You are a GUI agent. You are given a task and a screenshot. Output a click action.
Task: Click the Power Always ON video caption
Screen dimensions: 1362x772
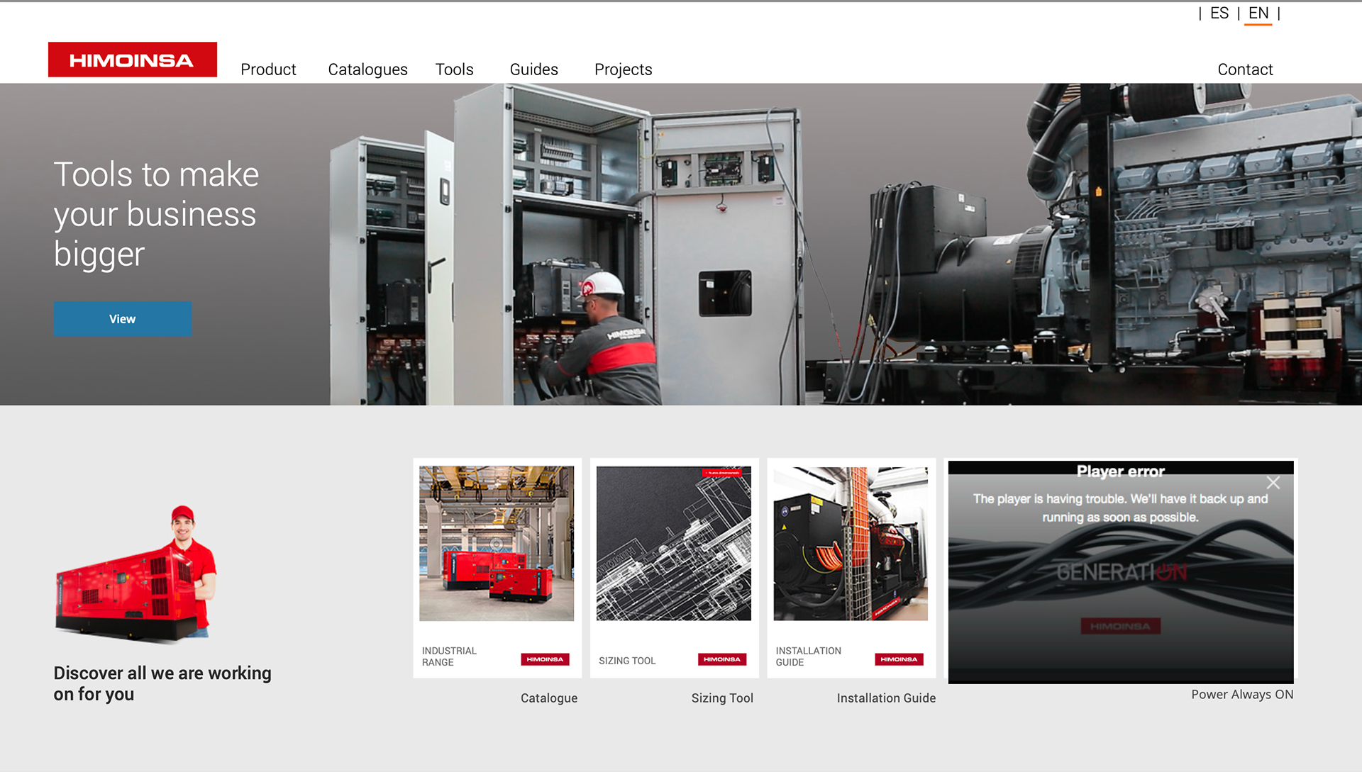pyautogui.click(x=1241, y=695)
